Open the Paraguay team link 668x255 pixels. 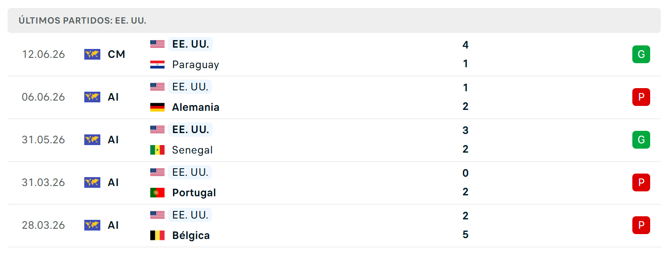(x=195, y=65)
